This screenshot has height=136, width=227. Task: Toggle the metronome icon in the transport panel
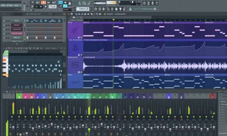click(32, 3)
